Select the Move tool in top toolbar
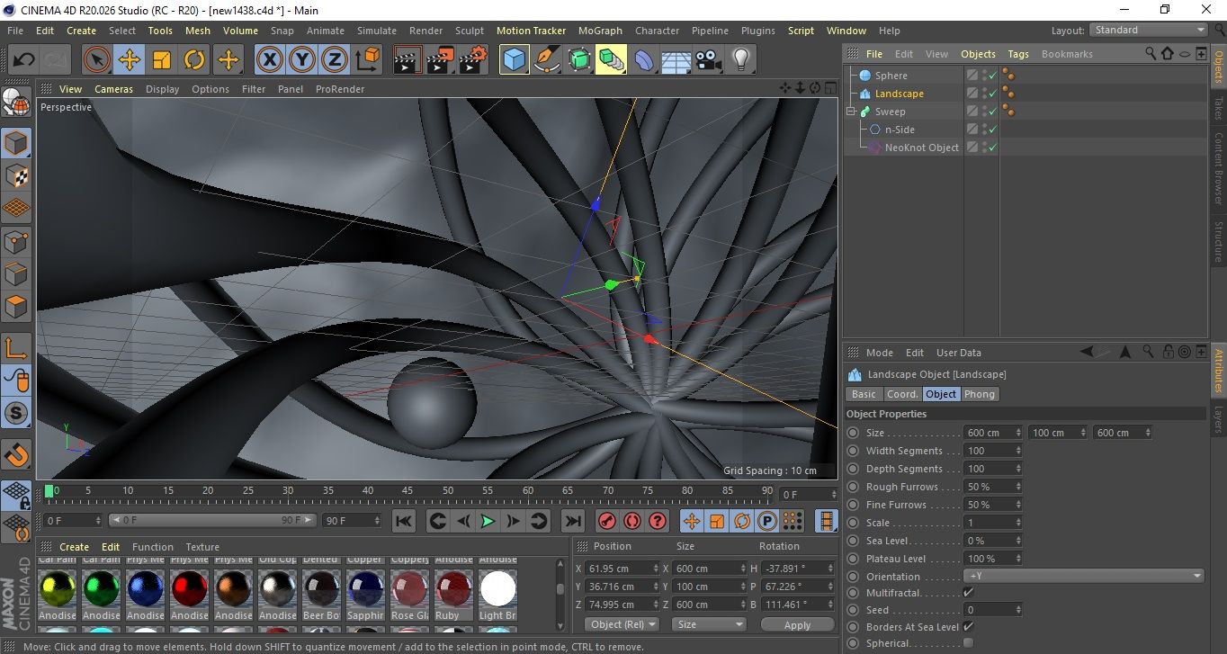Image resolution: width=1227 pixels, height=654 pixels. pyautogui.click(x=129, y=60)
